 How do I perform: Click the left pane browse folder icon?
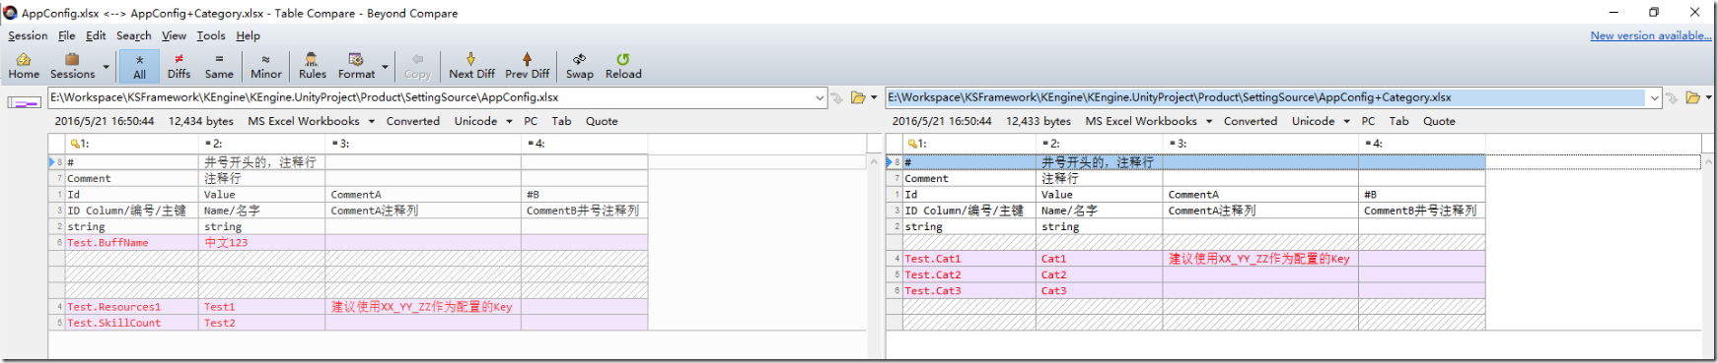(858, 97)
